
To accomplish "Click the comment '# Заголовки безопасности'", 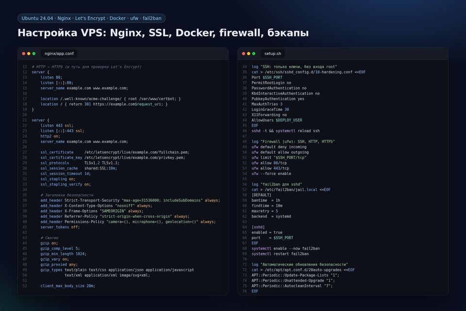I will click(x=67, y=195).
